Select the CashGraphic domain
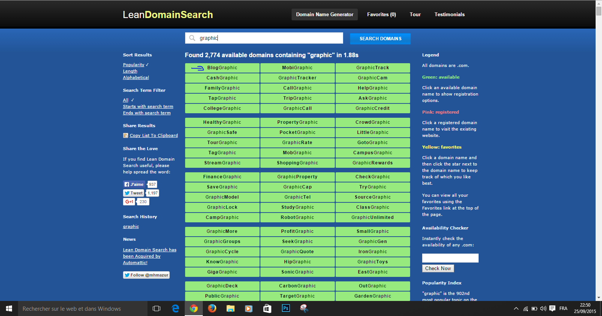The width and height of the screenshot is (602, 316). (x=222, y=78)
